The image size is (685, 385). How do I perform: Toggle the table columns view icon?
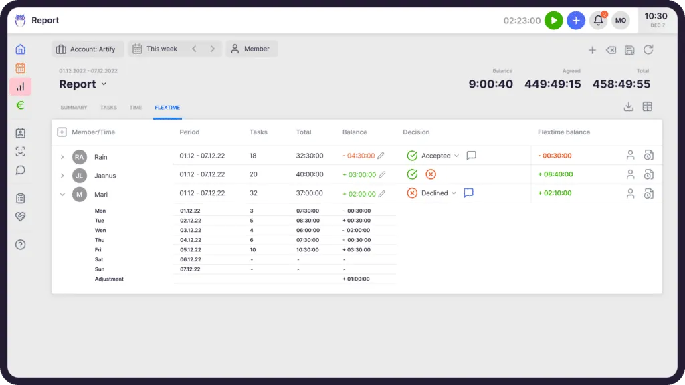[647, 107]
